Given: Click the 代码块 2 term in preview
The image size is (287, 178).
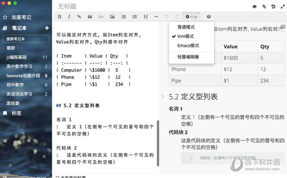Looking at the screenshot, I should pyautogui.click(x=178, y=132).
